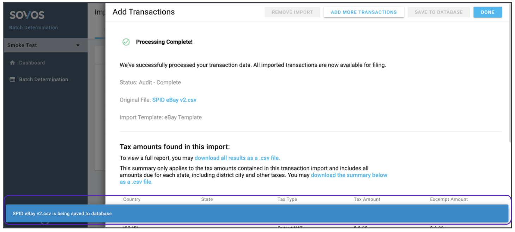The image size is (515, 232).
Task: Click the State column header
Action: (207, 200)
